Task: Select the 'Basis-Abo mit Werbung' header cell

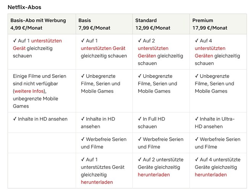Action: 42,24
